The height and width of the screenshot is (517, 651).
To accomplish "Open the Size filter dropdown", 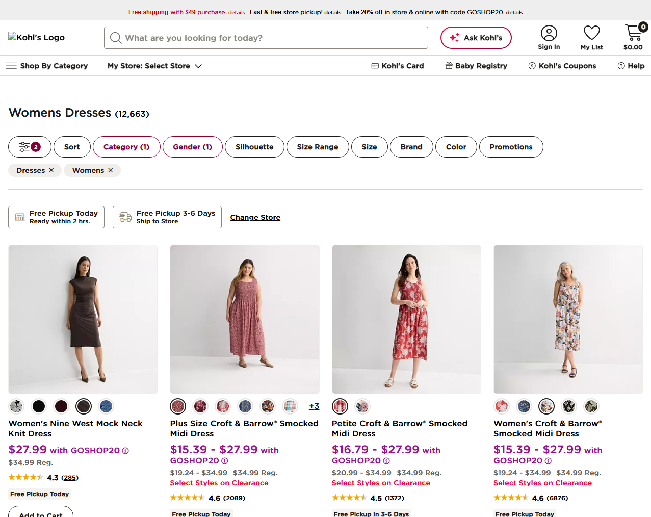I will pyautogui.click(x=370, y=147).
